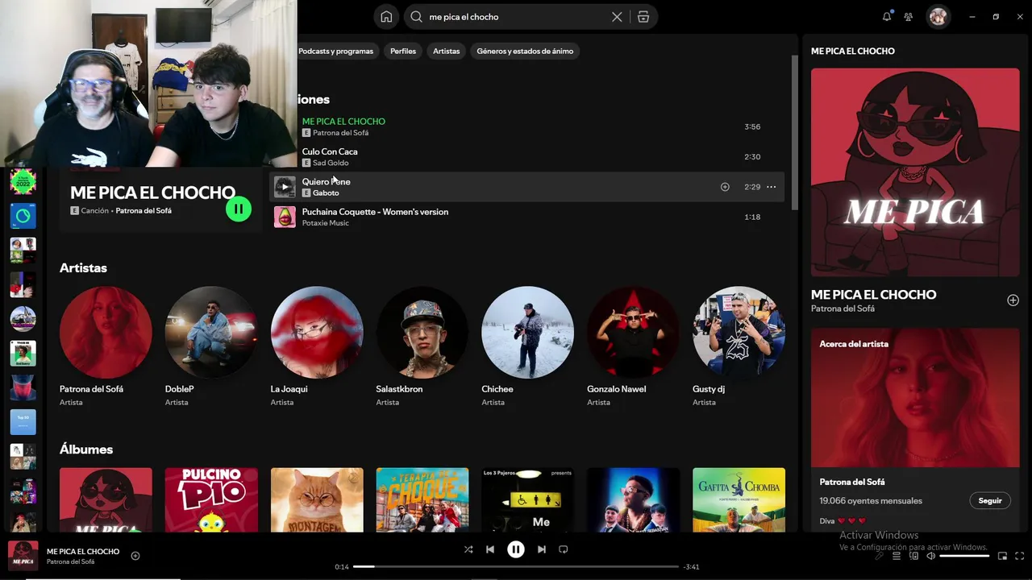Open the La Joaqui artist card
Image resolution: width=1032 pixels, height=580 pixels.
point(317,346)
